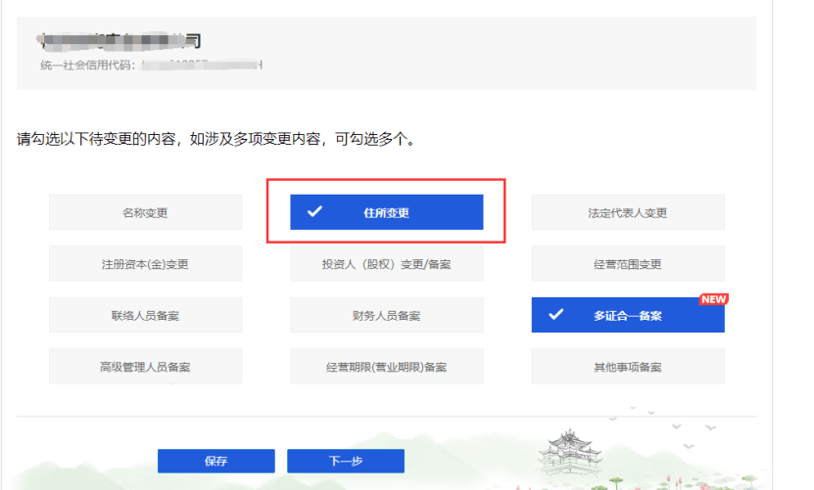814x490 pixels.
Task: Deselect the checked 多证合一备案 option
Action: coord(628,315)
